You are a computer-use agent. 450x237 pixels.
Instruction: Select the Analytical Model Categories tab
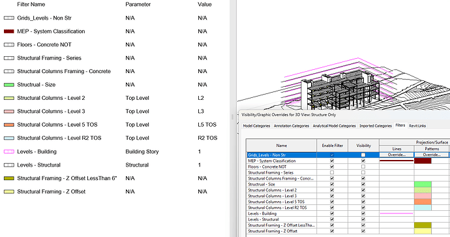click(334, 126)
